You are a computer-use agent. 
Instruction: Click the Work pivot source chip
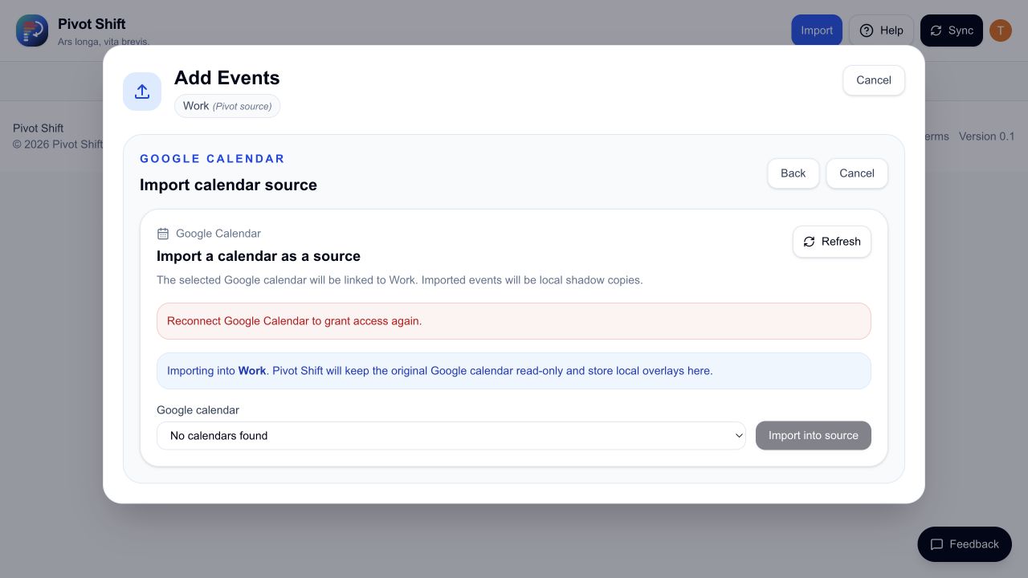pyautogui.click(x=227, y=106)
